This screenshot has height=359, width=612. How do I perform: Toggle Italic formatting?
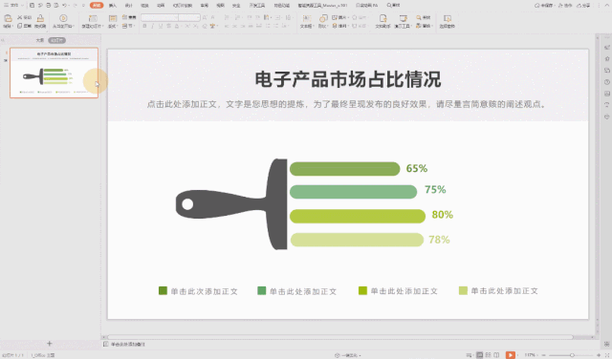click(x=153, y=26)
